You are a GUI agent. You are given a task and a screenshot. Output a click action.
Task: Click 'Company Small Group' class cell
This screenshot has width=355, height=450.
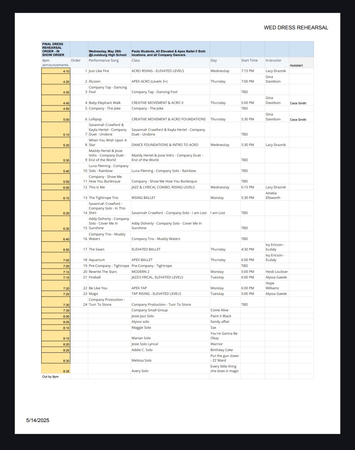pyautogui.click(x=170, y=310)
